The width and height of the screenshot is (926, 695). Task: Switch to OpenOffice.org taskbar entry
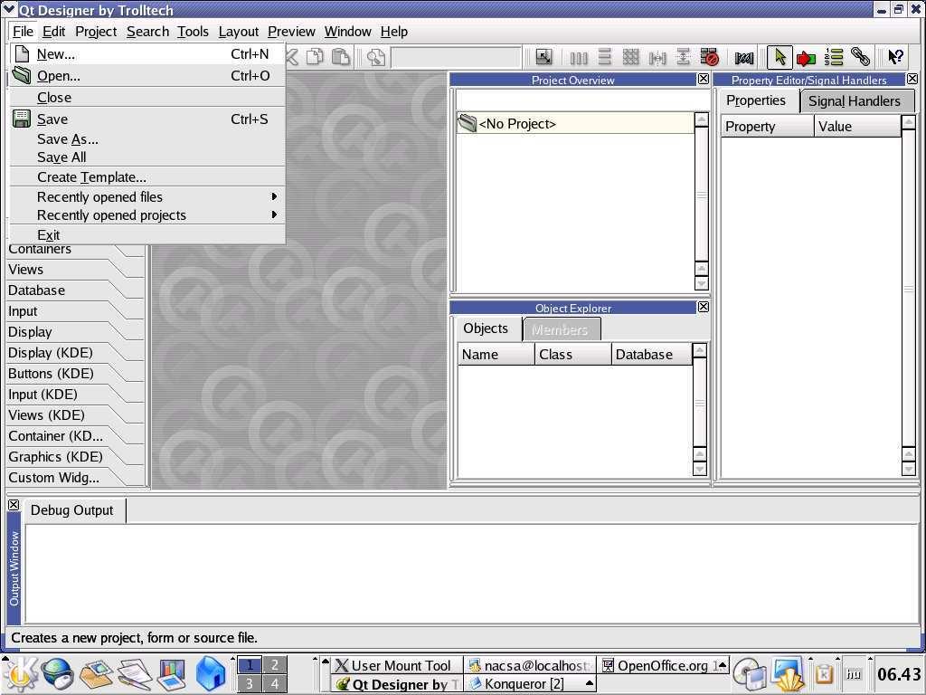664,665
